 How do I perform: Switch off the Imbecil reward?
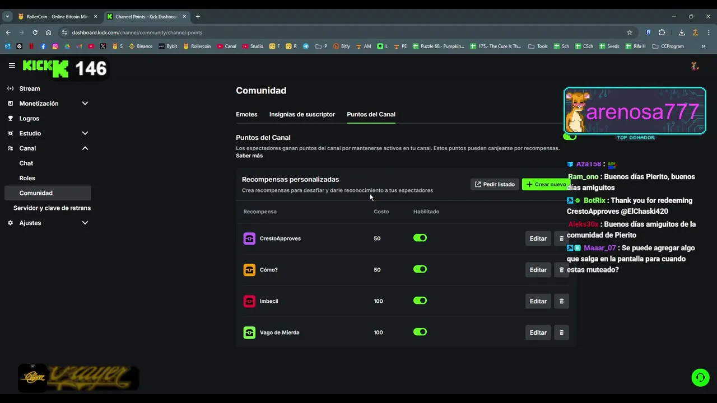420,301
